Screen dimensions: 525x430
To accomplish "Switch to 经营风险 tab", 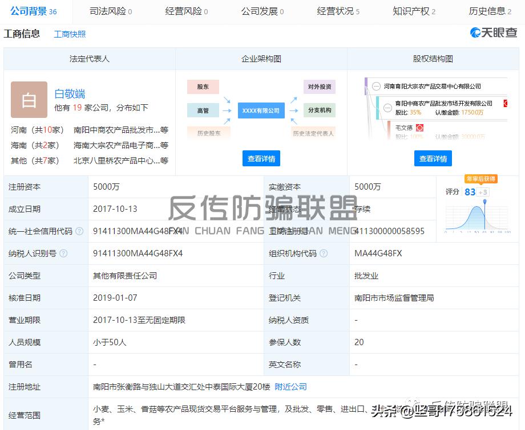I will (187, 11).
